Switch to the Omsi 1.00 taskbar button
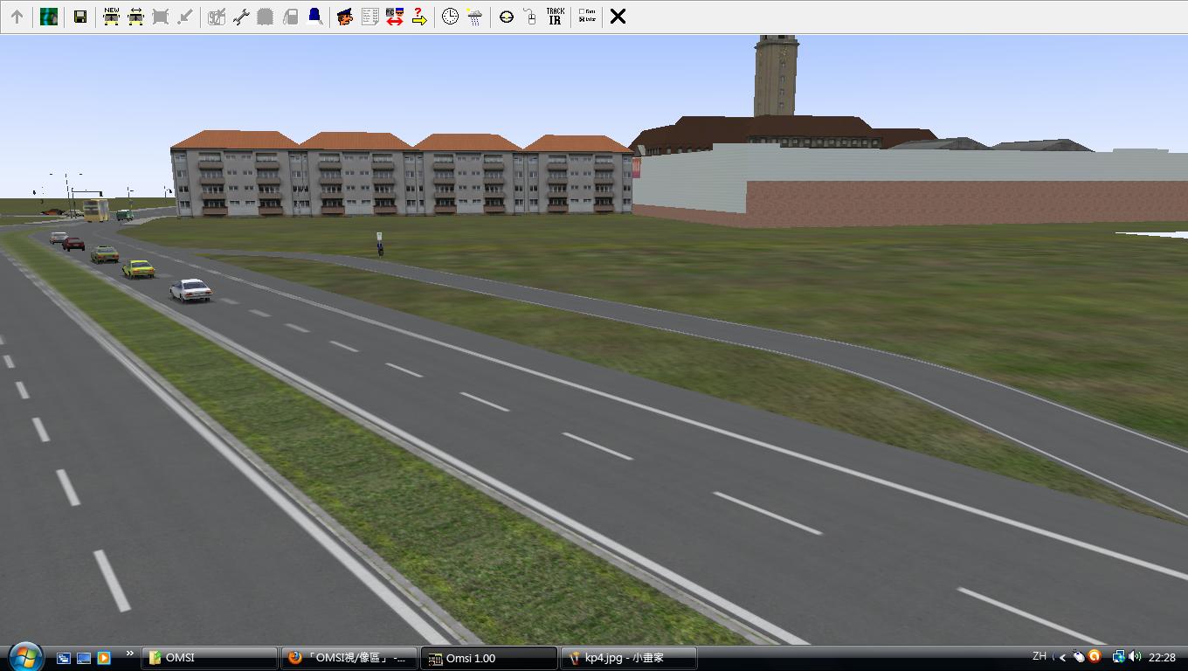 tap(489, 658)
